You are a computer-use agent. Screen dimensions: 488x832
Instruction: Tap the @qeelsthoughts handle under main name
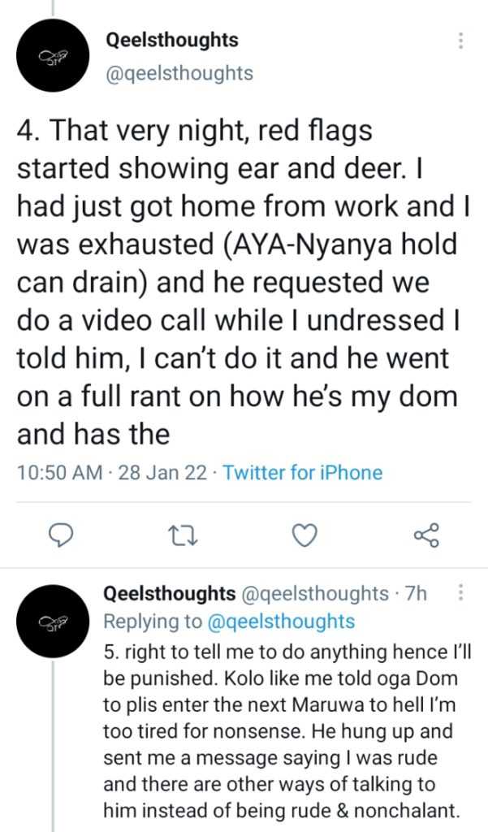click(179, 73)
